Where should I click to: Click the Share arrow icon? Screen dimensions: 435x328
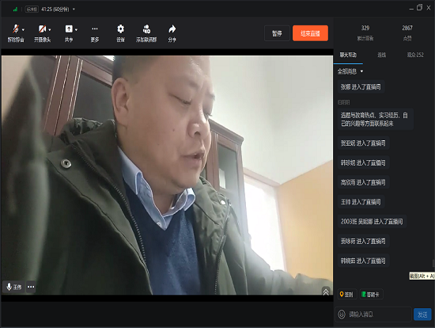tap(172, 29)
